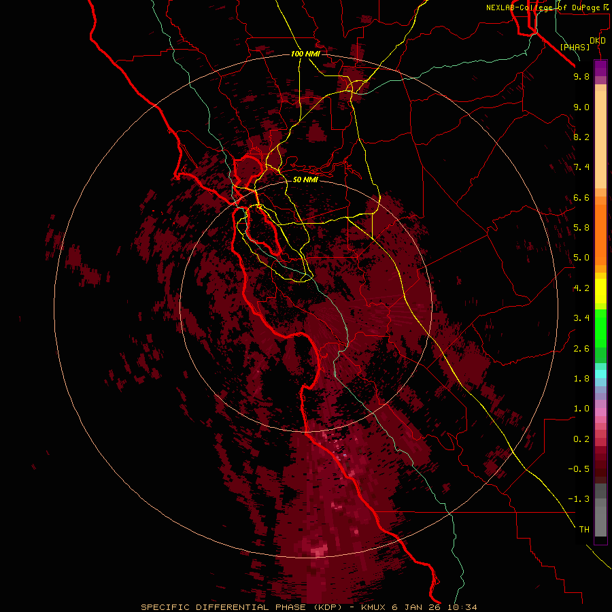Image resolution: width=612 pixels, height=612 pixels.
Task: Click the 6.6 scale value
Action: (x=581, y=197)
